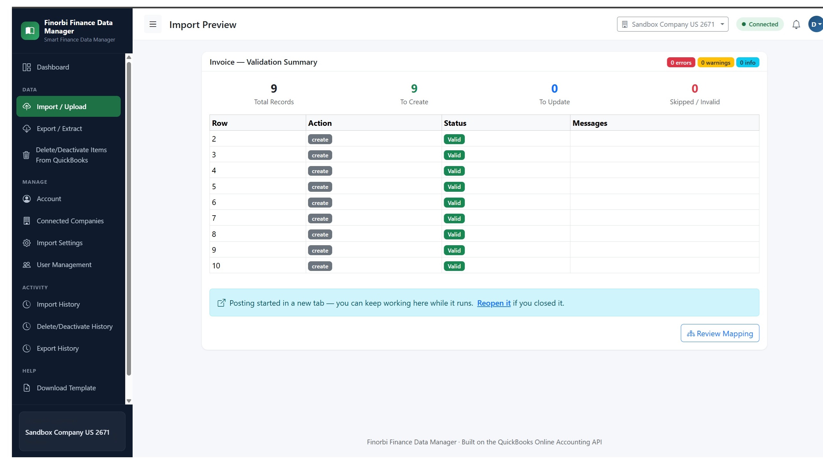Click the Valid badge in row 3

click(454, 155)
